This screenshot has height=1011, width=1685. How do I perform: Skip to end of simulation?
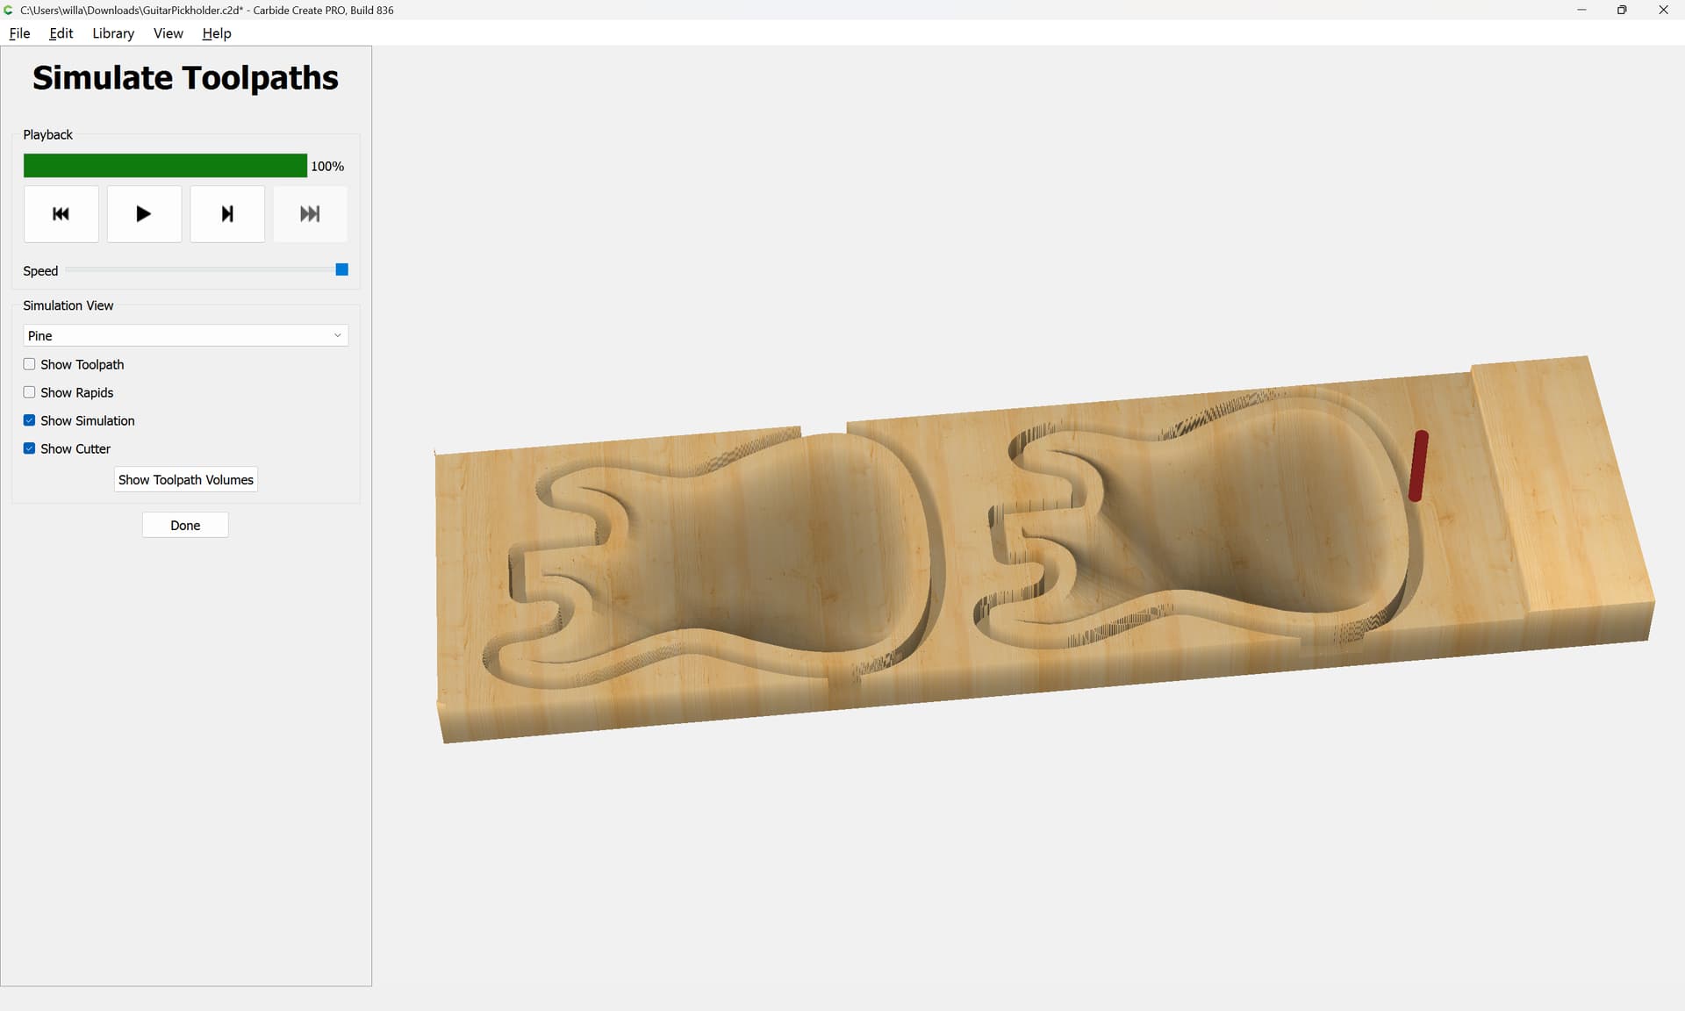(310, 214)
